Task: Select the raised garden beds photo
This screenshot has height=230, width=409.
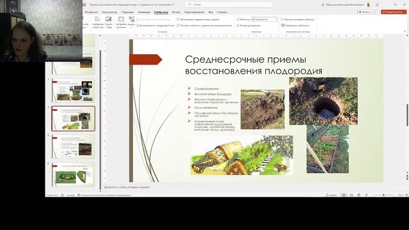Action: click(x=328, y=149)
